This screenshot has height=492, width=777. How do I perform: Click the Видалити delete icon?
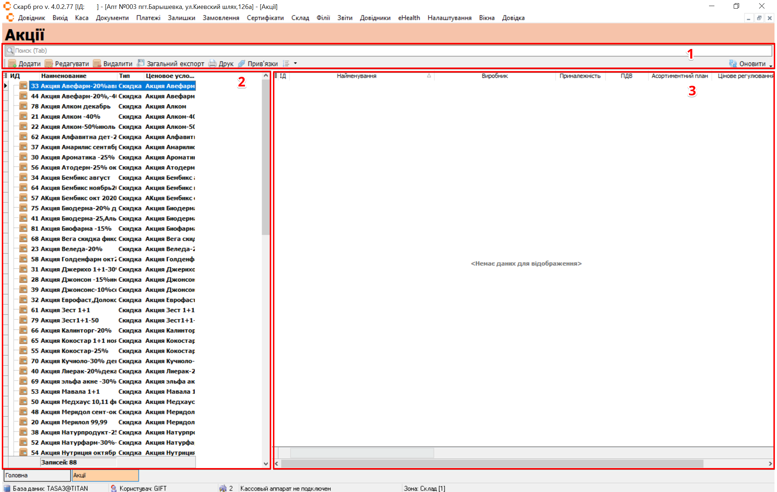pyautogui.click(x=97, y=64)
